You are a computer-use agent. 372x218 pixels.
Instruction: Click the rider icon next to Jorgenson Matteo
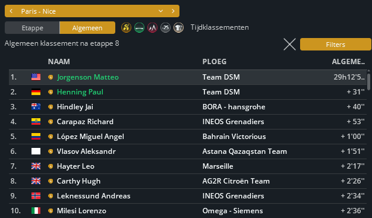click(51, 77)
